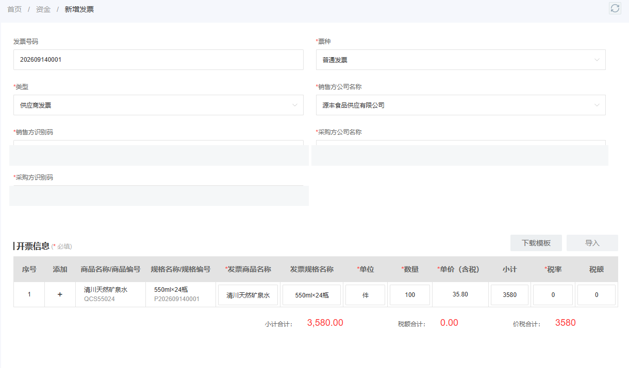Edit the 发票商品名称 field 清川天然矿泉水
Image resolution: width=629 pixels, height=368 pixels.
tap(248, 295)
